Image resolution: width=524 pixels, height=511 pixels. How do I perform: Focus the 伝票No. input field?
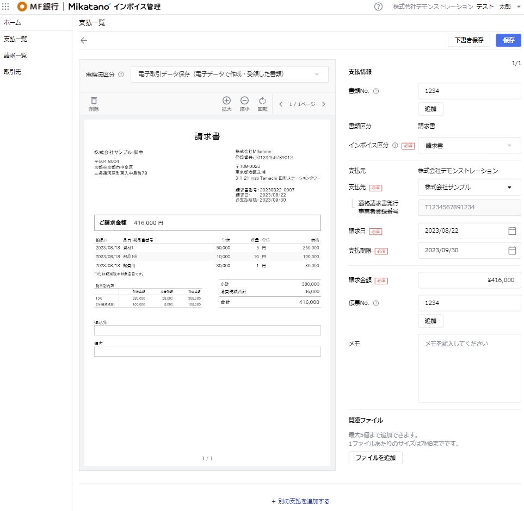(469, 303)
